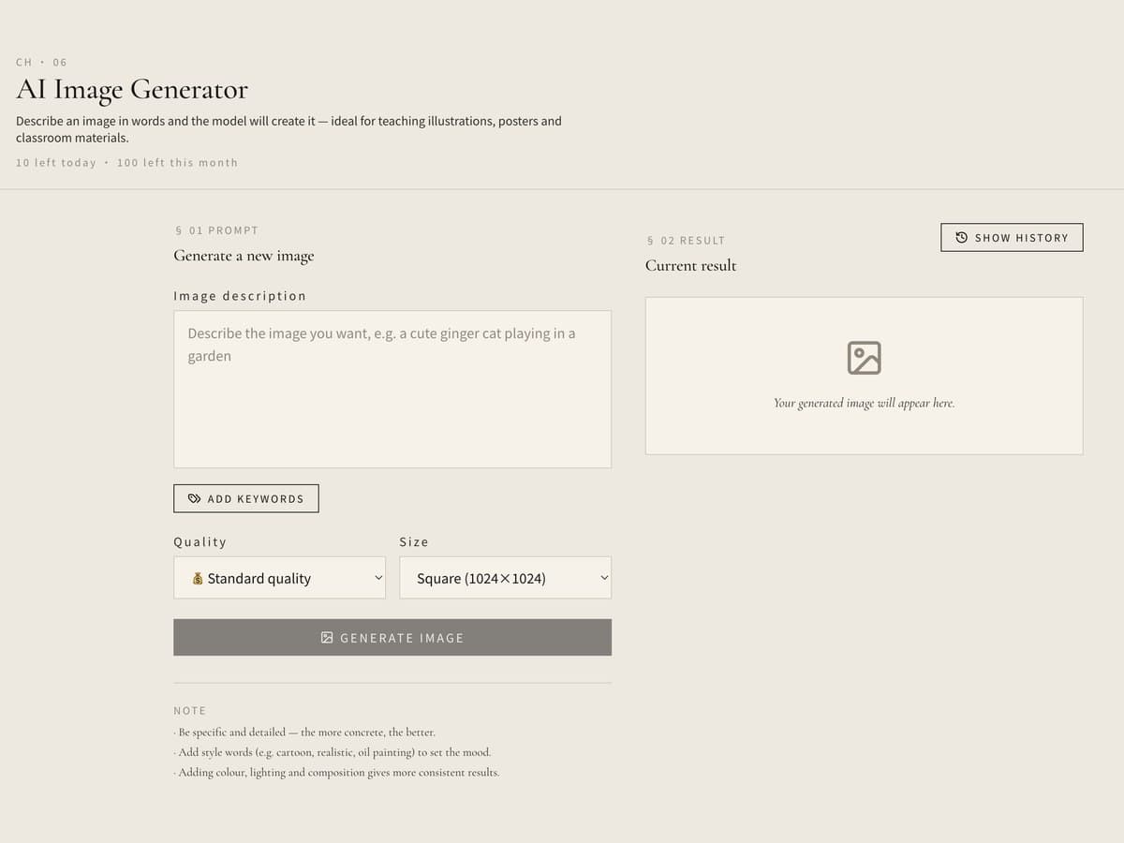Screen dimensions: 1124x843
Task: Click the '§ 01 PROMPT' section label
Action: point(216,230)
